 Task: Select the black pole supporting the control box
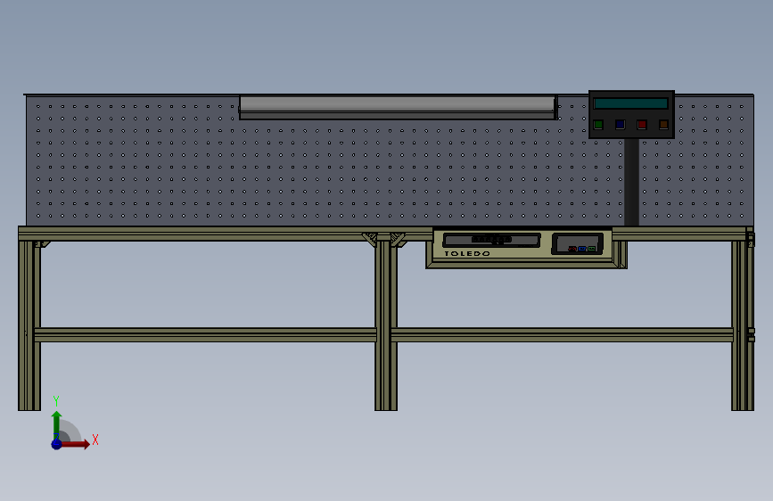(631, 182)
